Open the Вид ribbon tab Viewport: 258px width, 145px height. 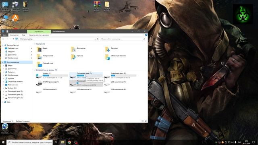[x=23, y=35]
